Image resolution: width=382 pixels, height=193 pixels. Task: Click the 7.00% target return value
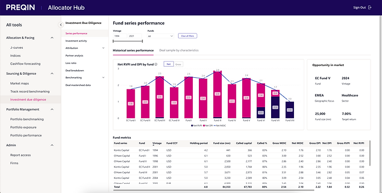pos(346,114)
